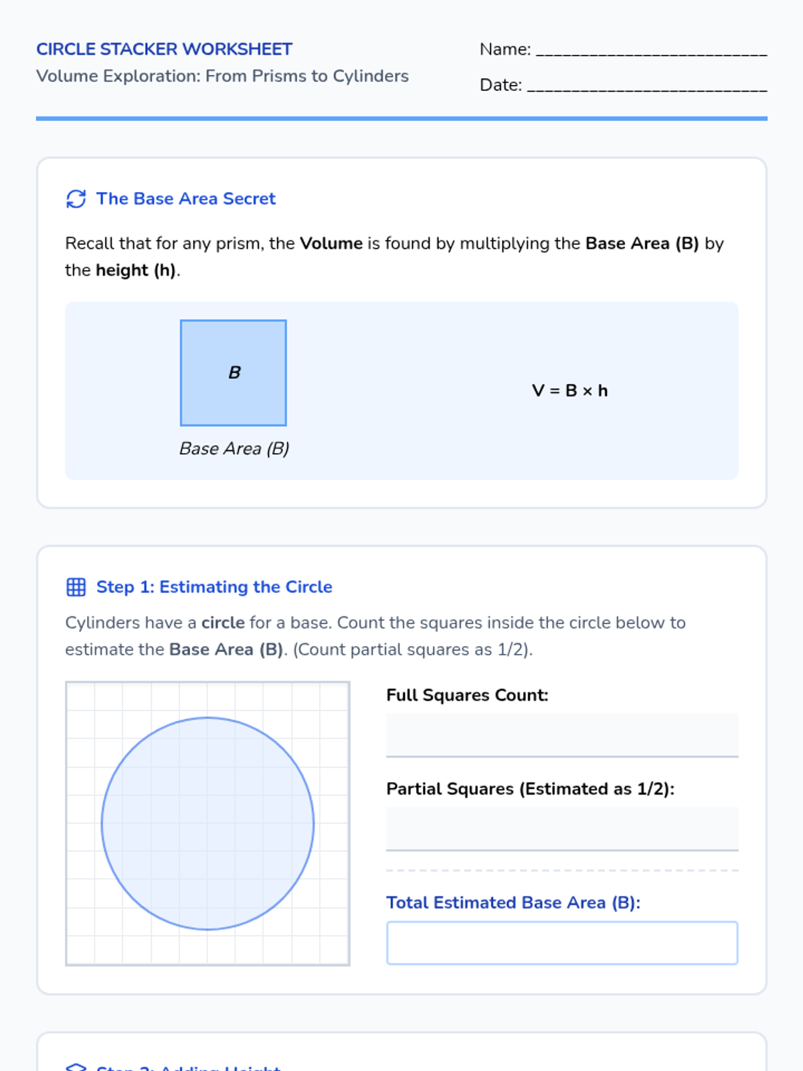Click the layers icon beside Step 2
This screenshot has height=1071, width=803.
pyautogui.click(x=76, y=1066)
